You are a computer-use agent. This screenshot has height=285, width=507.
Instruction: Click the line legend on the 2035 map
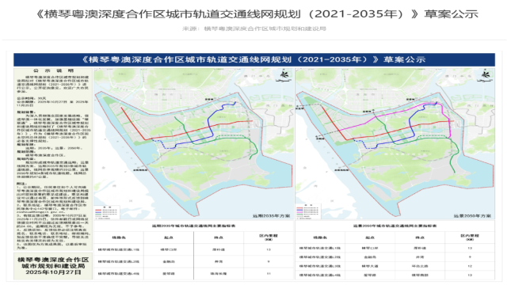click(x=107, y=213)
